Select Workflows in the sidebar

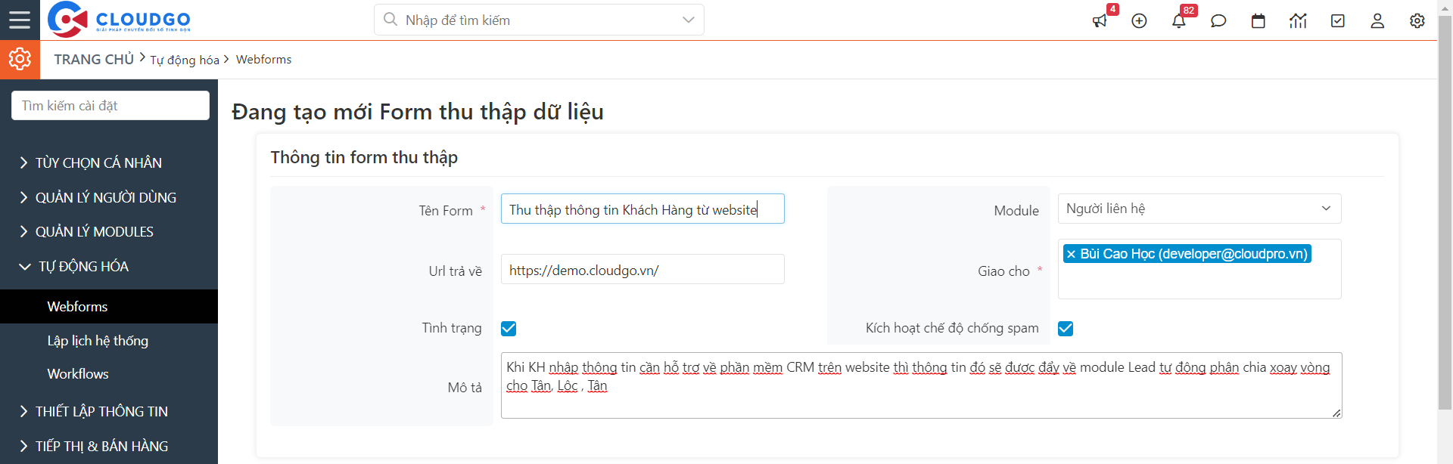tap(78, 374)
